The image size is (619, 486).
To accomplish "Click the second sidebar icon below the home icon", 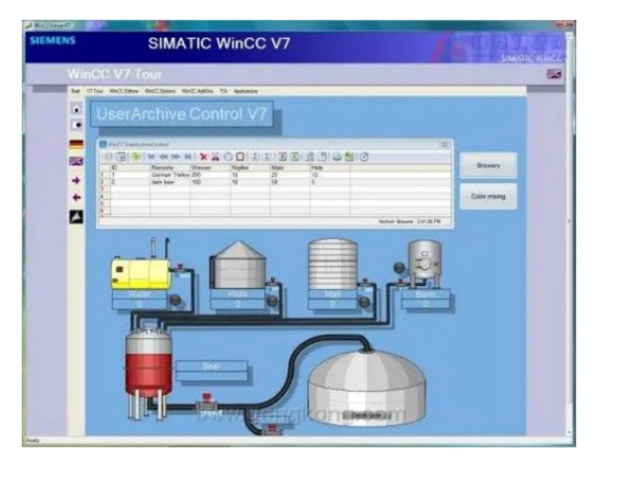I will [77, 126].
